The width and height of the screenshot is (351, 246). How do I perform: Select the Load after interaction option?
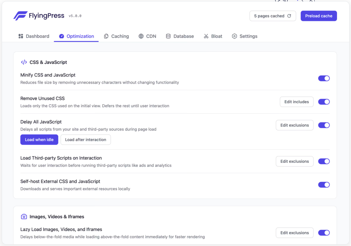[86, 140]
